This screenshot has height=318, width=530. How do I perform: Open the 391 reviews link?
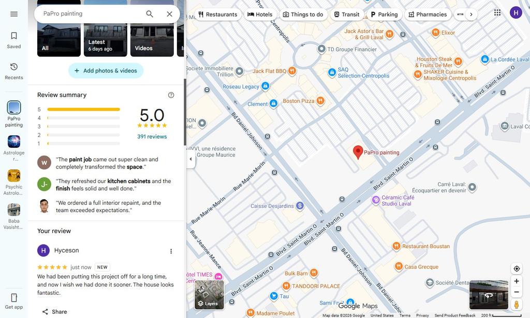point(152,137)
